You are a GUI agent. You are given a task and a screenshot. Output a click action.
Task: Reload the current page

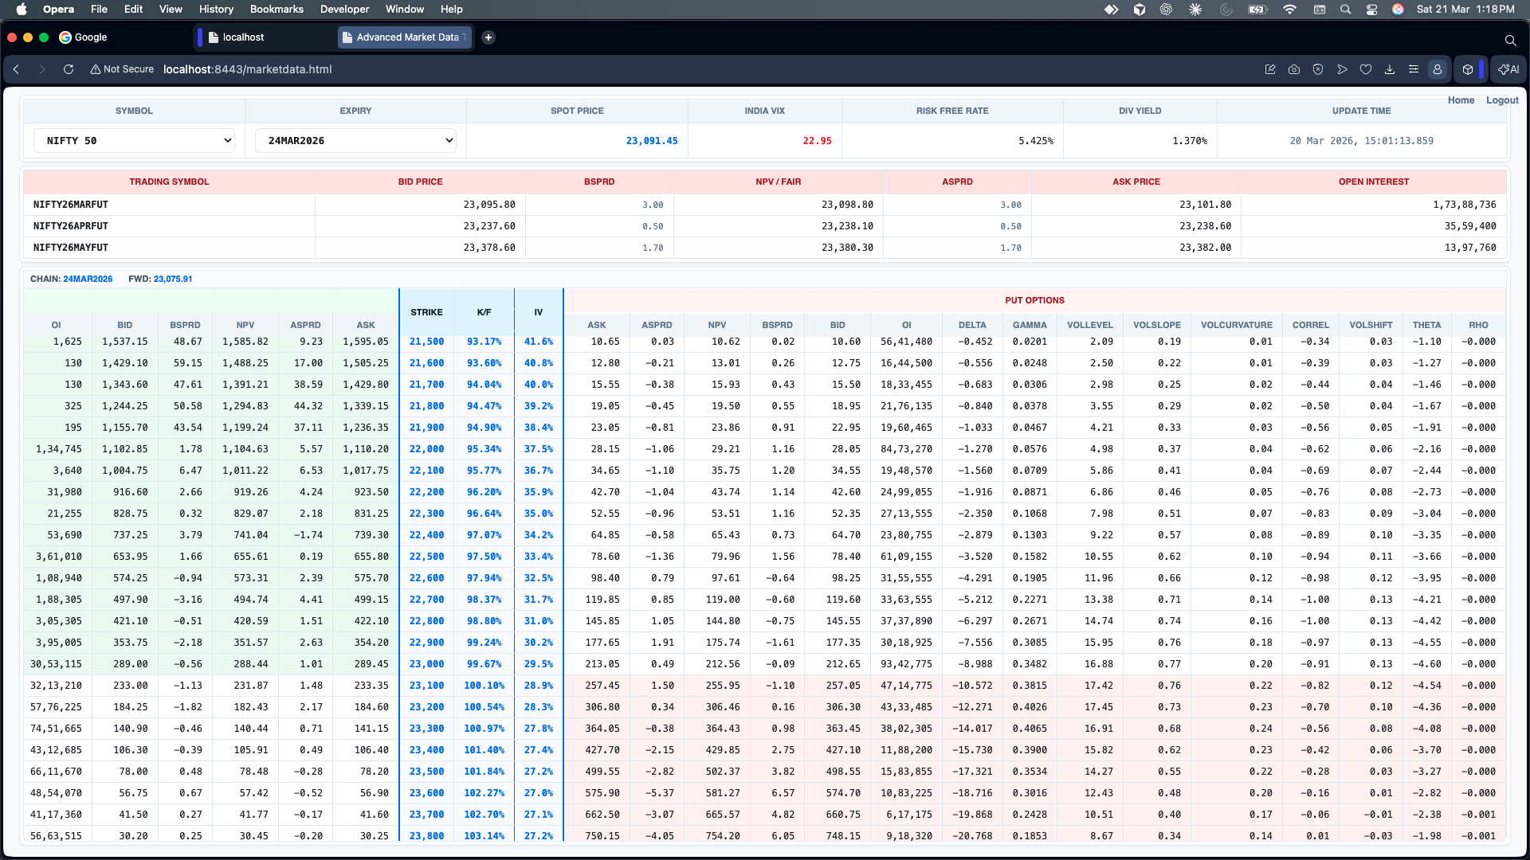coord(69,69)
